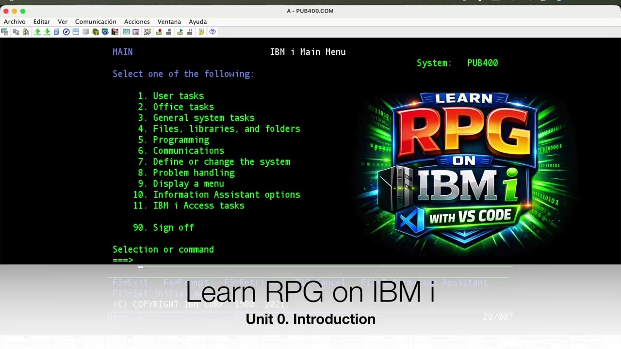Click the green play macro icon
The width and height of the screenshot is (621, 349).
coord(180,32)
